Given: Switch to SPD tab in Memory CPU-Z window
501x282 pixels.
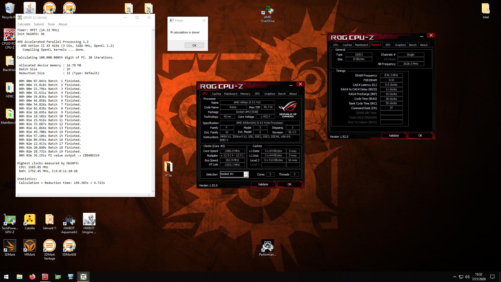Looking at the screenshot, I should click(x=388, y=45).
